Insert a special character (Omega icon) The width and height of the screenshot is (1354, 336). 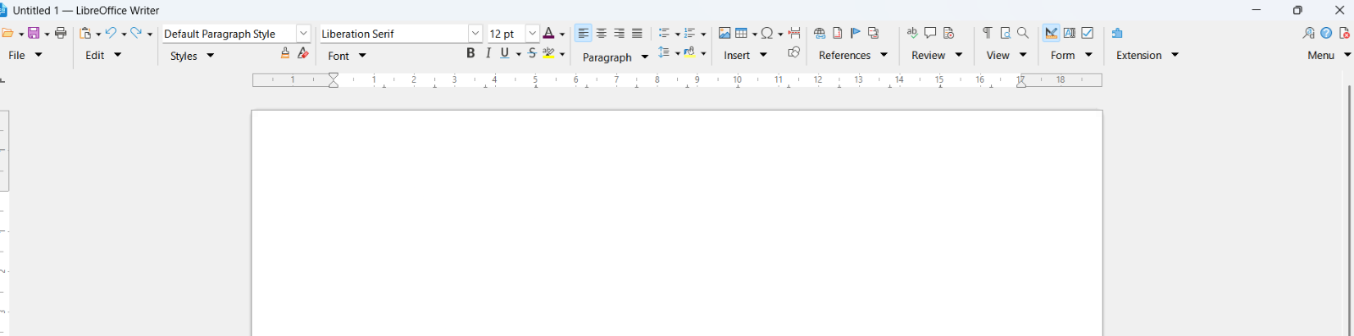[x=767, y=34]
